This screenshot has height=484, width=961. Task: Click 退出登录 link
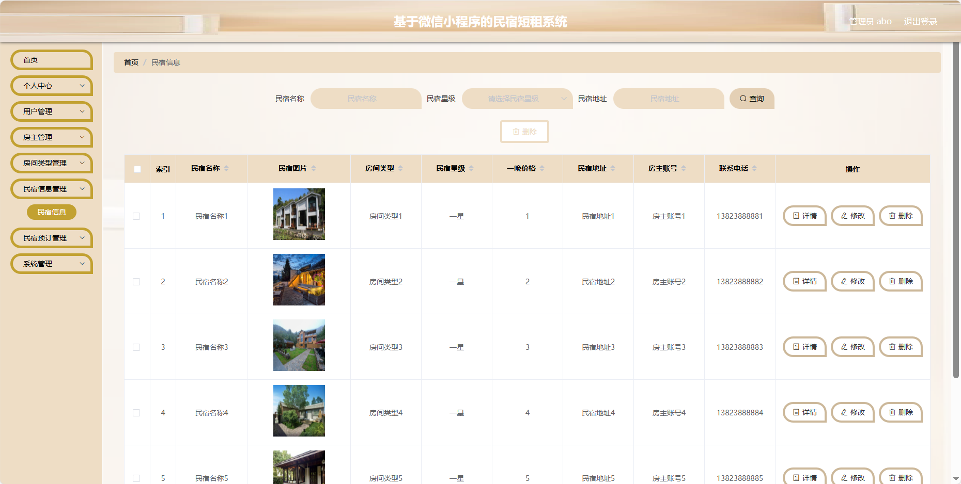click(920, 22)
